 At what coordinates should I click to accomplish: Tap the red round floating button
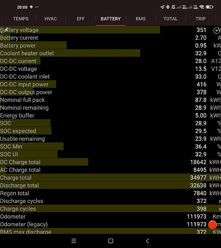pos(212,225)
